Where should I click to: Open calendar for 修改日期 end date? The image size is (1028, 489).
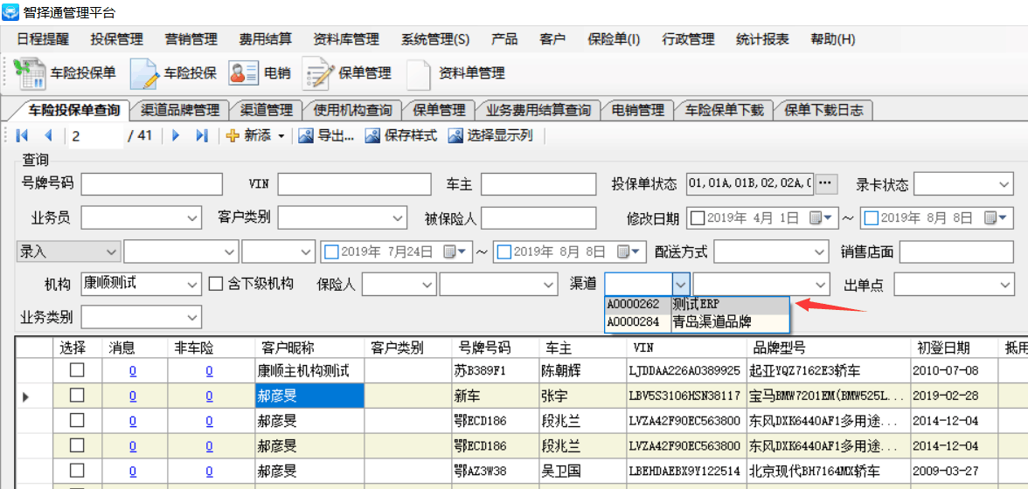tap(993, 217)
